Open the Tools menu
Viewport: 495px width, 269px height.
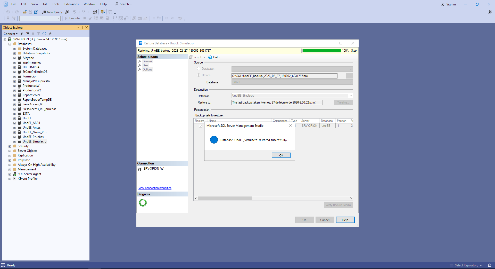[x=55, y=4]
